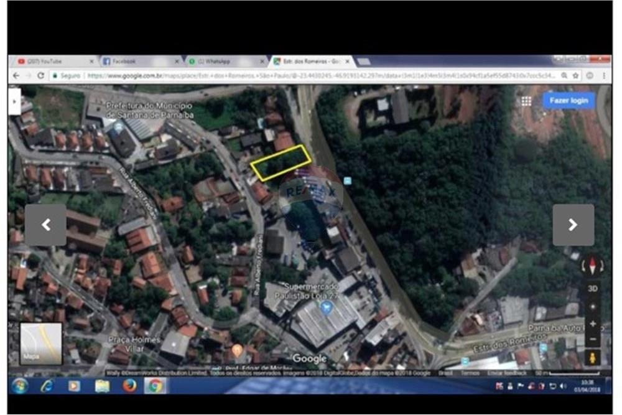
Task: Go to previous image with left arrow
Action: (45, 225)
